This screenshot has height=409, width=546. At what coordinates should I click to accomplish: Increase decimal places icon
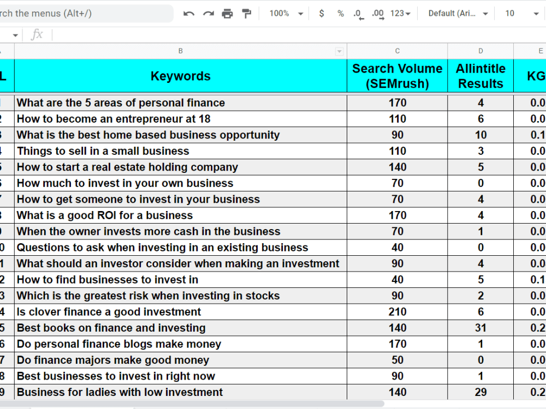tap(378, 14)
